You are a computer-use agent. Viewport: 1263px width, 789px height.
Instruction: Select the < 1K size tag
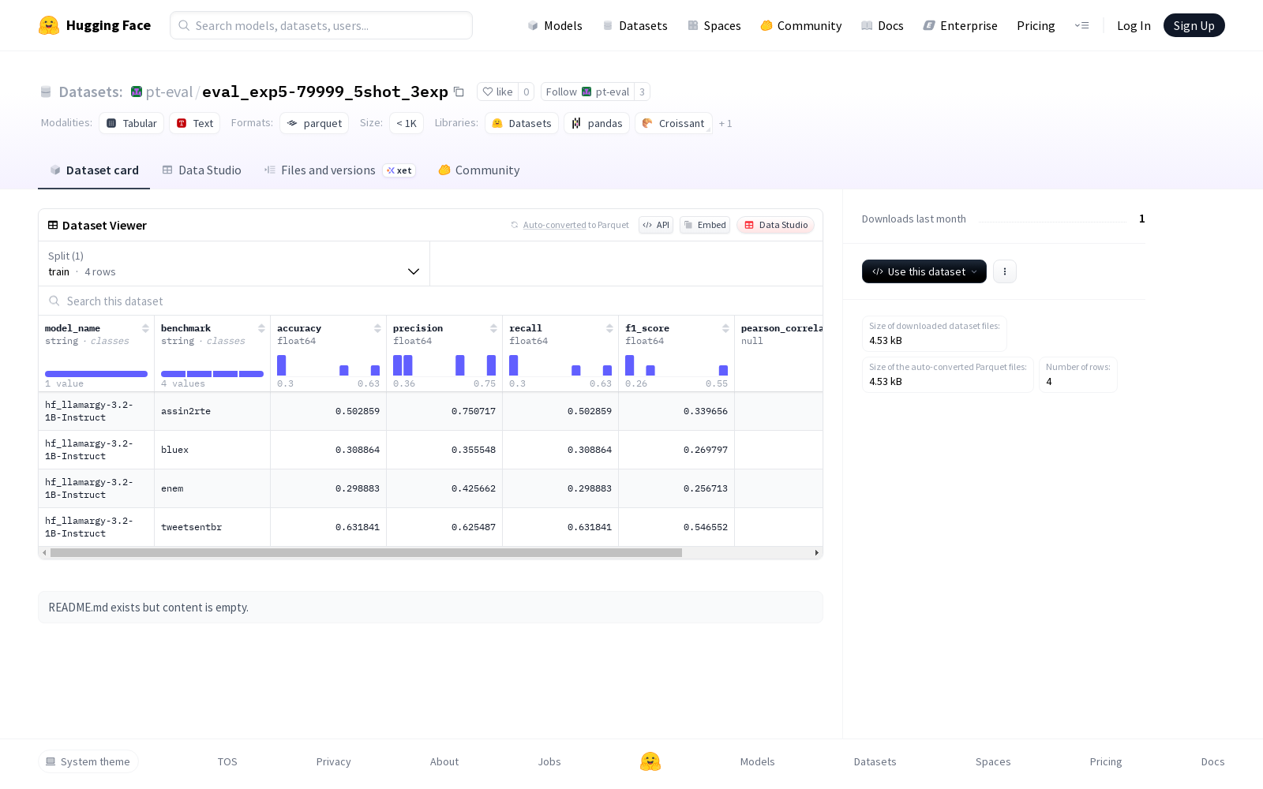[x=407, y=123]
